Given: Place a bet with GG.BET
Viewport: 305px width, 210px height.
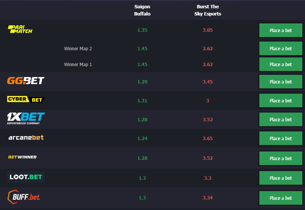Looking at the screenshot, I should pyautogui.click(x=281, y=82).
